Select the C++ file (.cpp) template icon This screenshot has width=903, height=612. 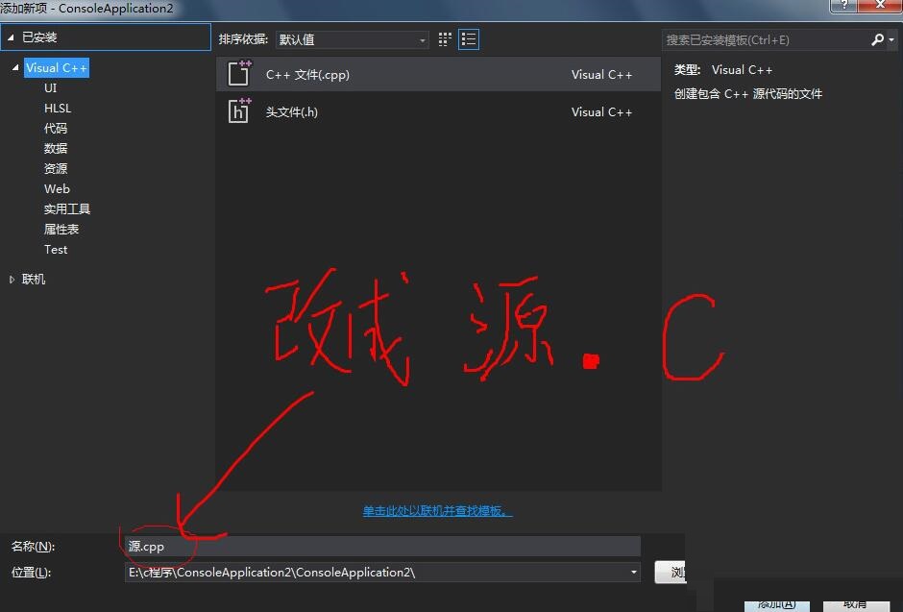(239, 73)
